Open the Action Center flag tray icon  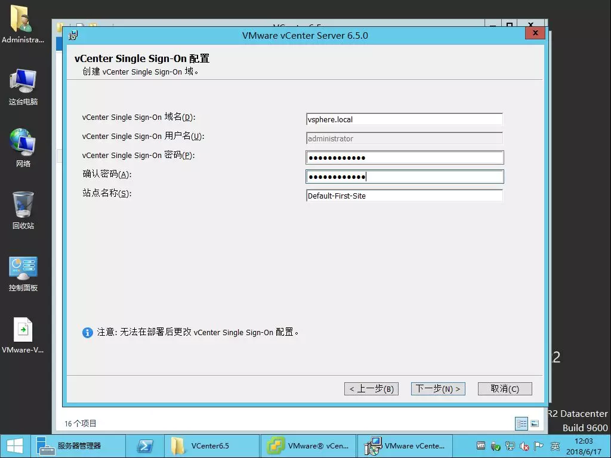click(539, 446)
